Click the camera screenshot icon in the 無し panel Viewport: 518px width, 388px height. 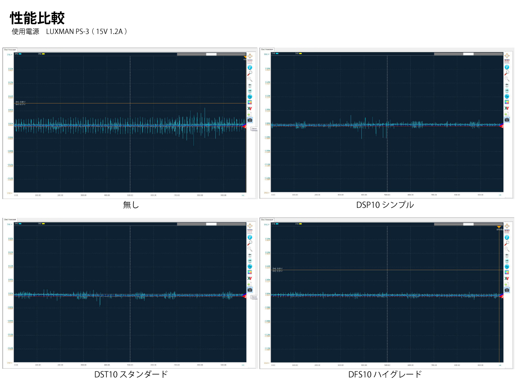pos(250,120)
